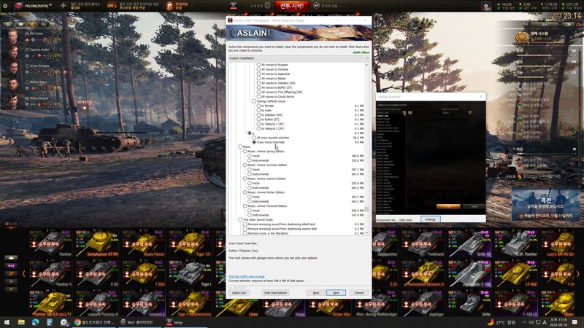This screenshot has height=328, width=584.
Task: Open Windows notification center icon
Action: point(575,322)
